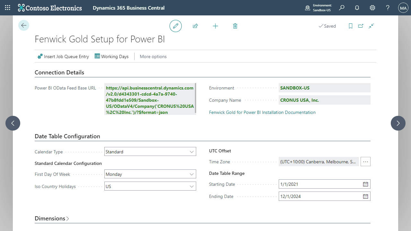The width and height of the screenshot is (411, 231).
Task: Open page in a new window
Action: pyautogui.click(x=361, y=26)
